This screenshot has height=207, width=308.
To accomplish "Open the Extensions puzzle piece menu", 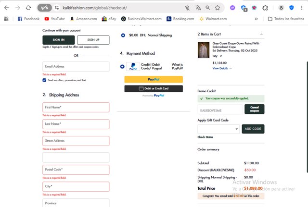I will 265,8.
